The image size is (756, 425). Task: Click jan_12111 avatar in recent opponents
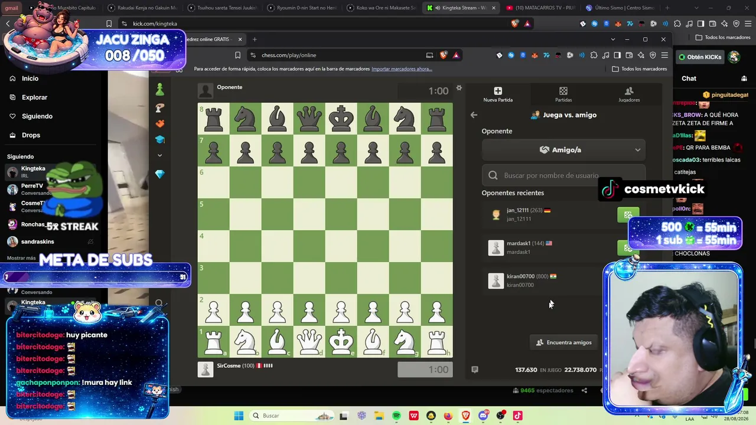(x=496, y=215)
